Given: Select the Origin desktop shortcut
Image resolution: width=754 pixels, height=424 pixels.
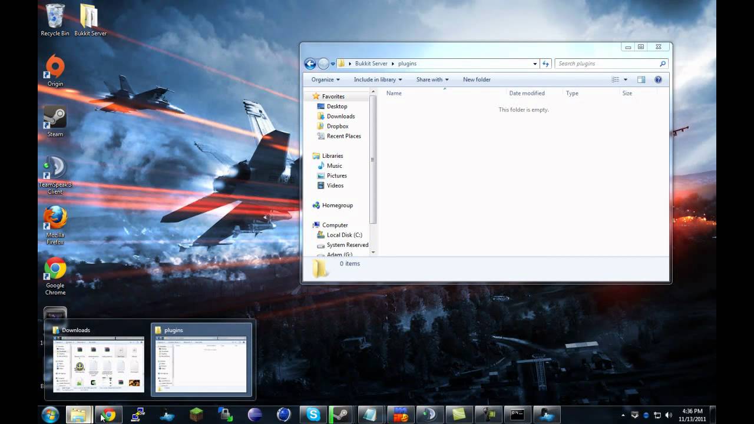Looking at the screenshot, I should pos(55,71).
